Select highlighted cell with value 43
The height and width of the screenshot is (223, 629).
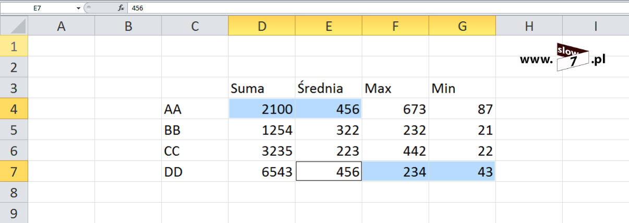(x=462, y=171)
